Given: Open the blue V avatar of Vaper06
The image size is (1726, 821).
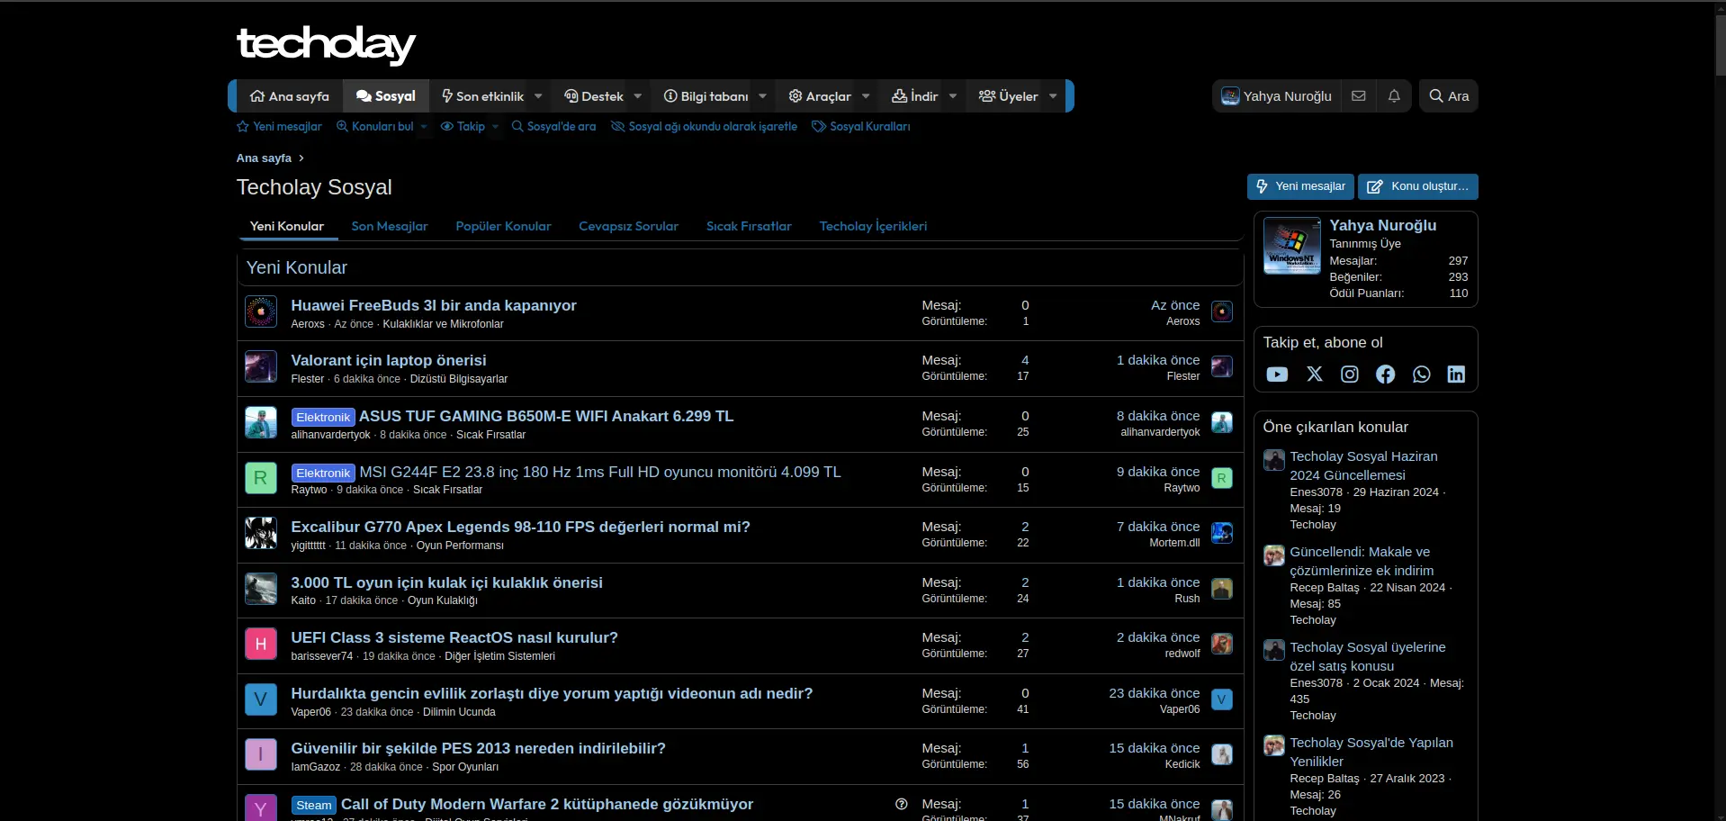Looking at the screenshot, I should (x=261, y=699).
